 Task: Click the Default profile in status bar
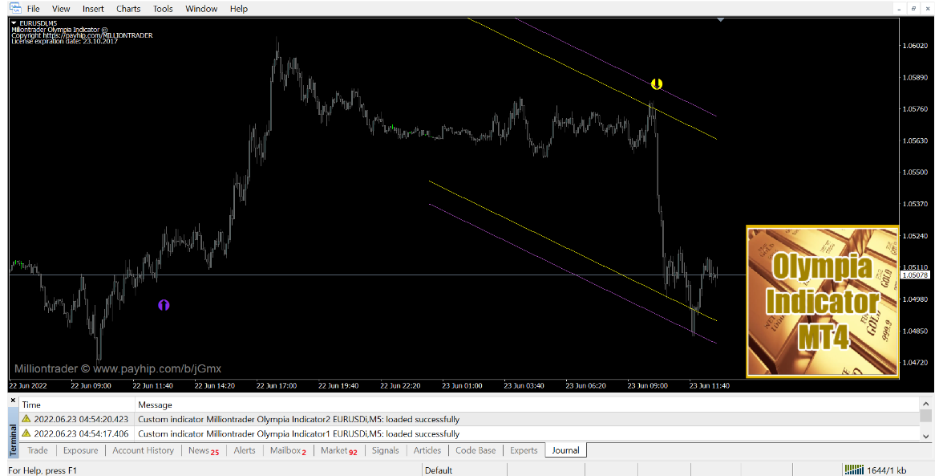(x=439, y=470)
